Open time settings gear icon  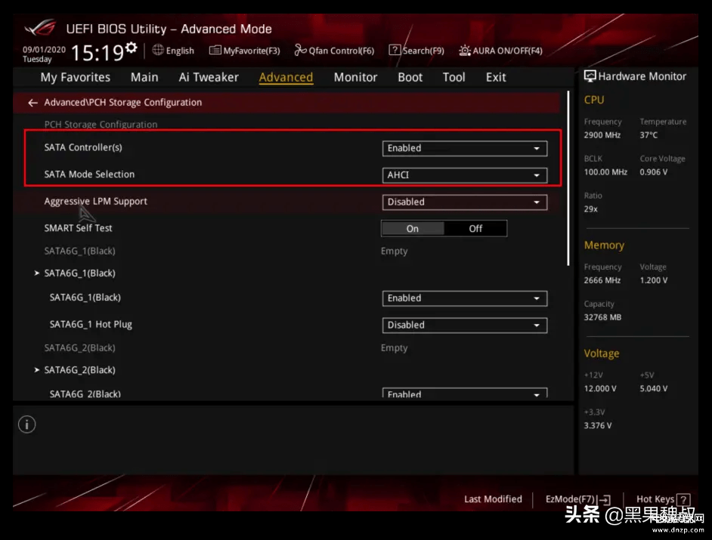pos(132,47)
